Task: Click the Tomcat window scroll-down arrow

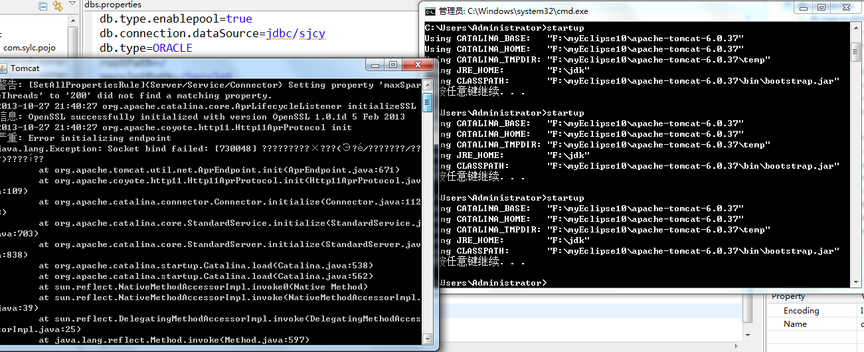Action: coord(427,339)
